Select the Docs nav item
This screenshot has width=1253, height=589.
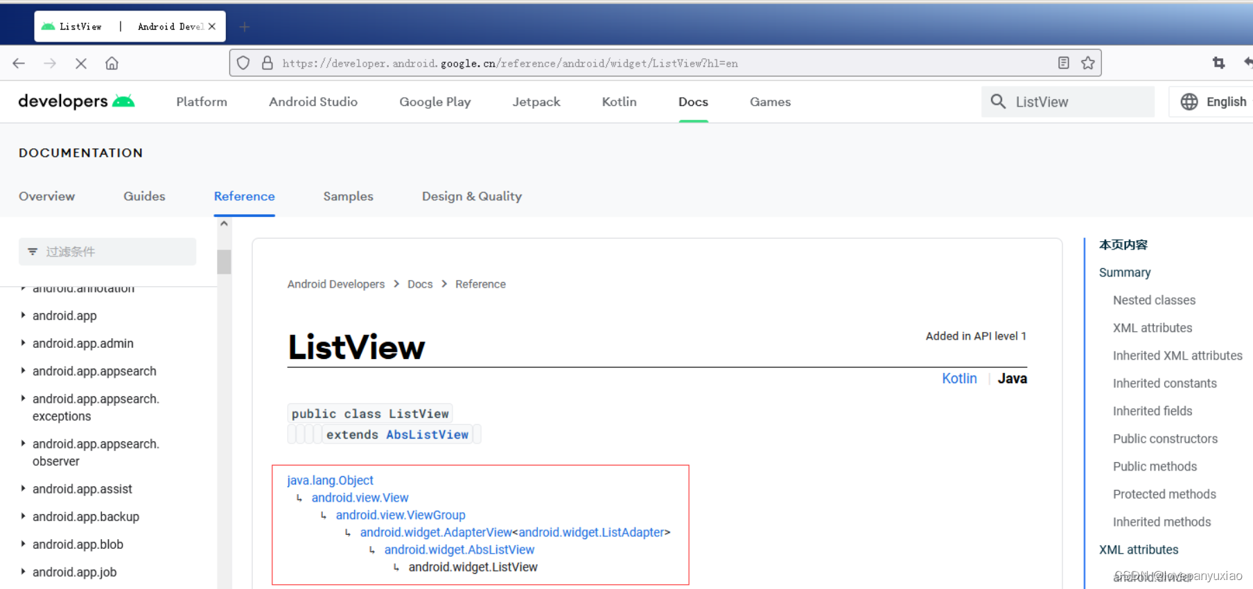pos(693,102)
